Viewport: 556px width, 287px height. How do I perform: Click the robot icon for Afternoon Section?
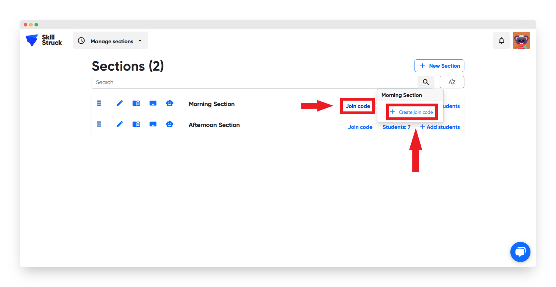(x=170, y=124)
